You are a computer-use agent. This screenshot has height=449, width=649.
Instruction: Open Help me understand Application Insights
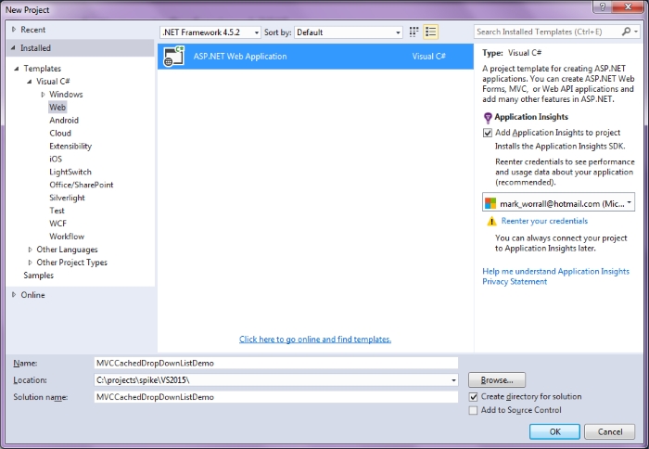tap(556, 271)
